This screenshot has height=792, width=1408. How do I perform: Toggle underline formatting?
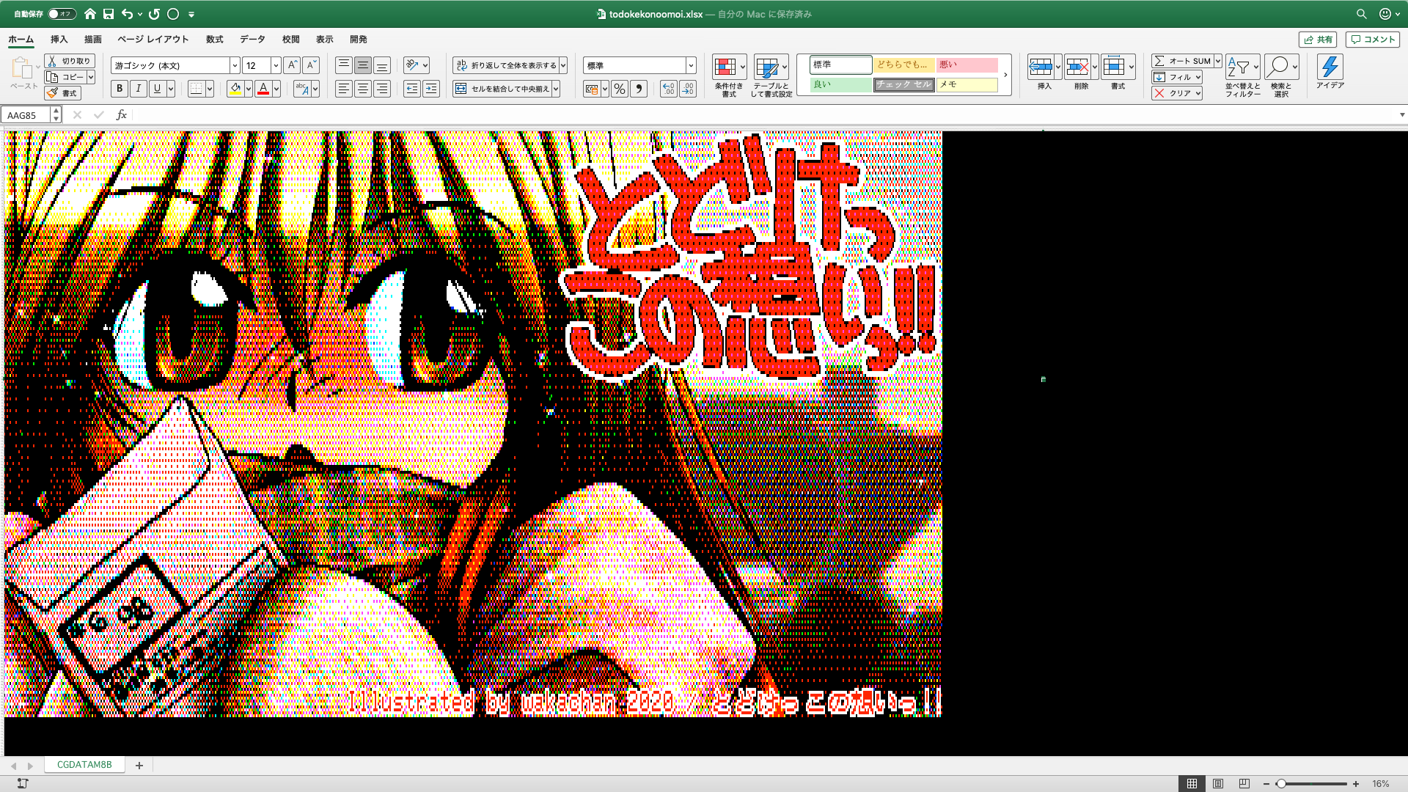(x=156, y=89)
